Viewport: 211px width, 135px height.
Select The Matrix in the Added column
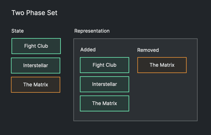coord(104,103)
